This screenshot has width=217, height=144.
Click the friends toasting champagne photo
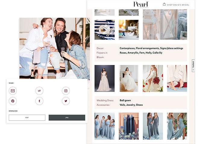tap(54, 48)
